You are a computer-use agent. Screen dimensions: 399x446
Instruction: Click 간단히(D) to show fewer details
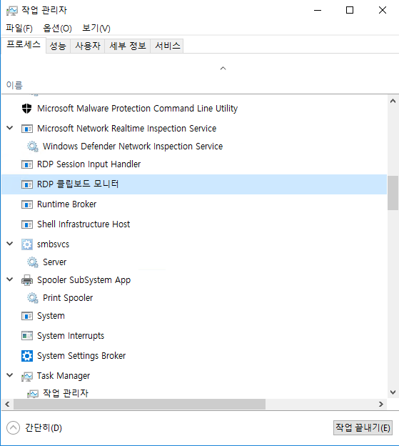point(44,428)
